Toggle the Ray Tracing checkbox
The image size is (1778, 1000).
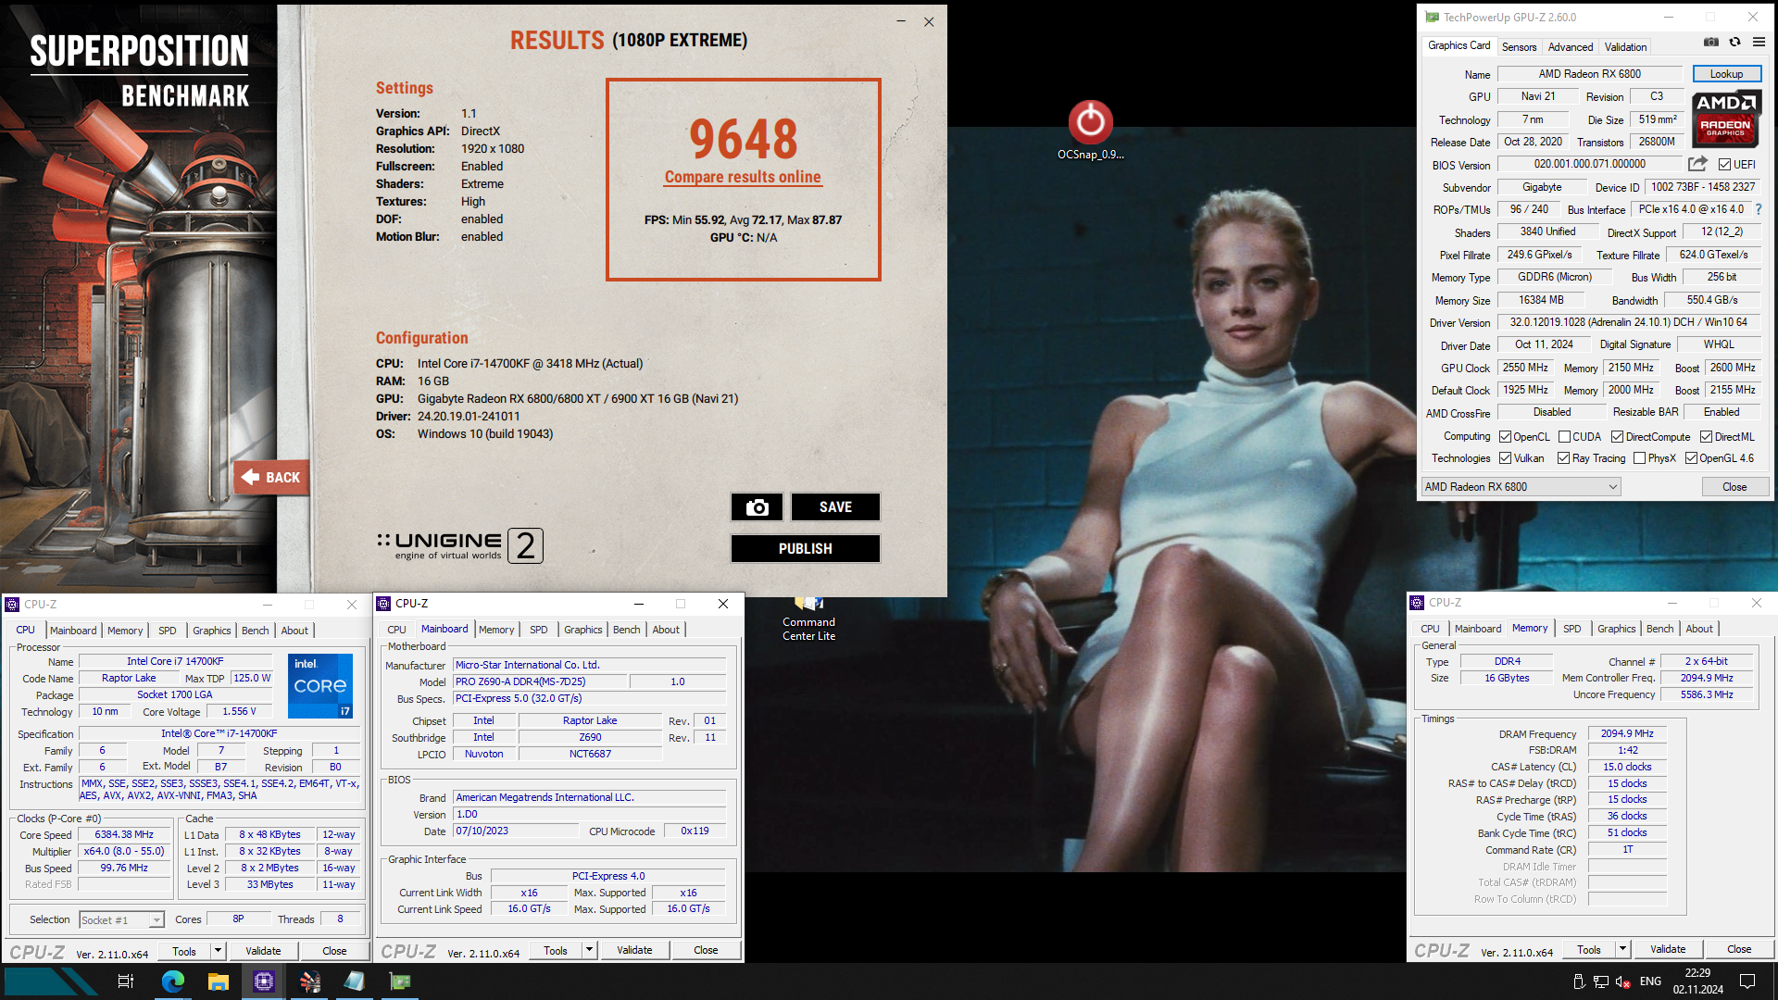coord(1563,458)
